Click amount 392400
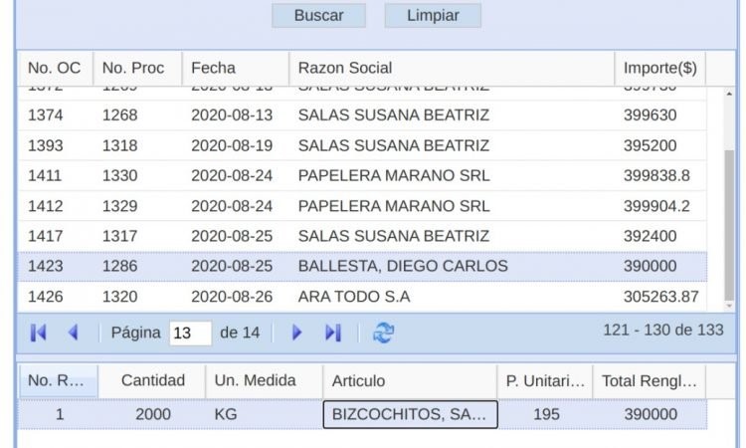This screenshot has height=448, width=746. pos(650,236)
